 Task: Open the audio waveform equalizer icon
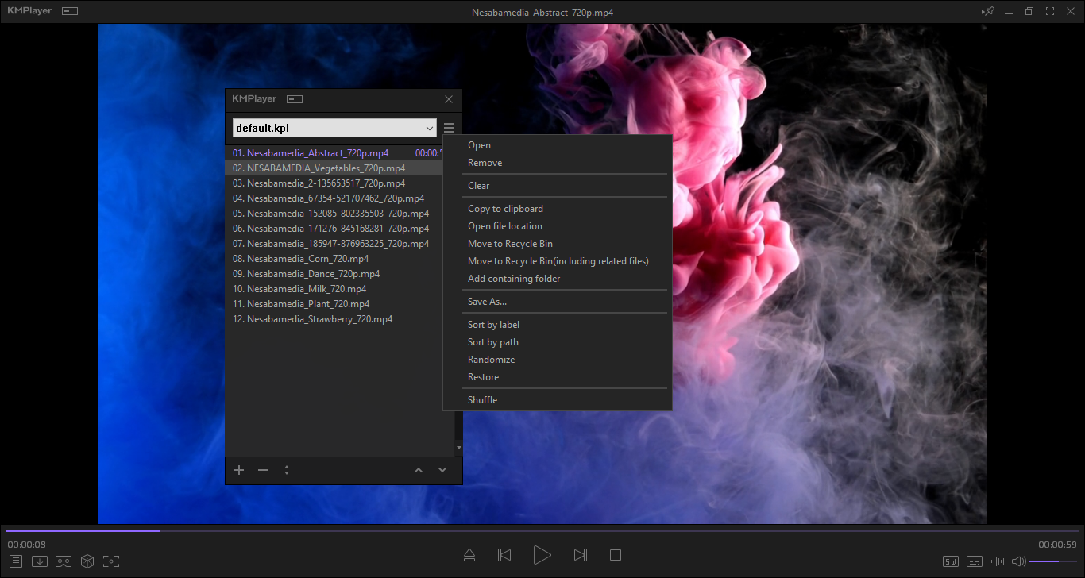coord(998,561)
